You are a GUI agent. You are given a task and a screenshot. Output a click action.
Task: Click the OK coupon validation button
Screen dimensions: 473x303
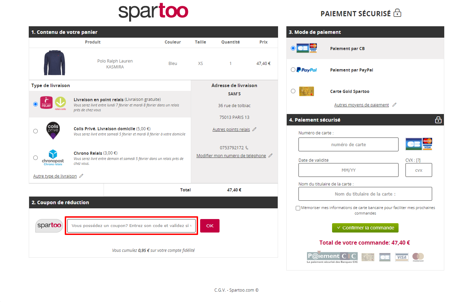point(210,226)
